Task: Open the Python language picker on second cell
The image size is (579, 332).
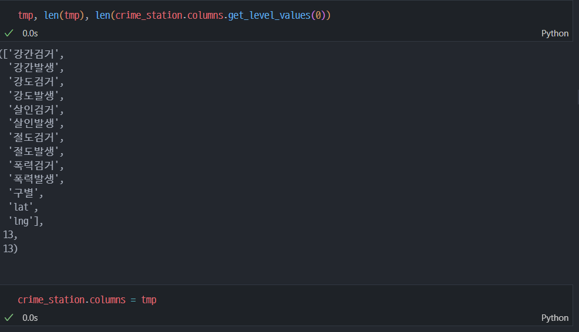Action: click(x=554, y=317)
